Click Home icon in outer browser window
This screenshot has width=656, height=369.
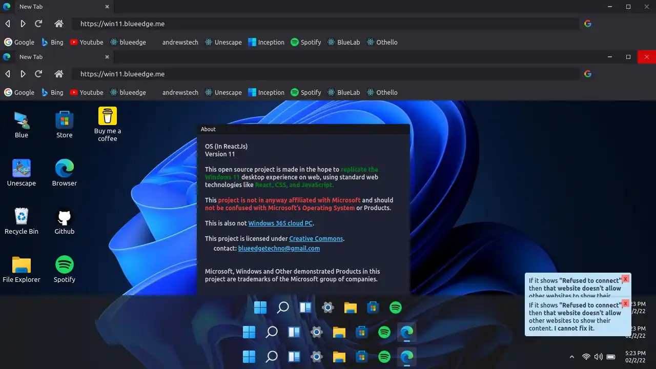pos(59,24)
